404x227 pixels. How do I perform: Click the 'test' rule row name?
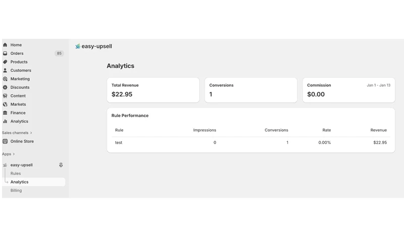[x=119, y=143]
